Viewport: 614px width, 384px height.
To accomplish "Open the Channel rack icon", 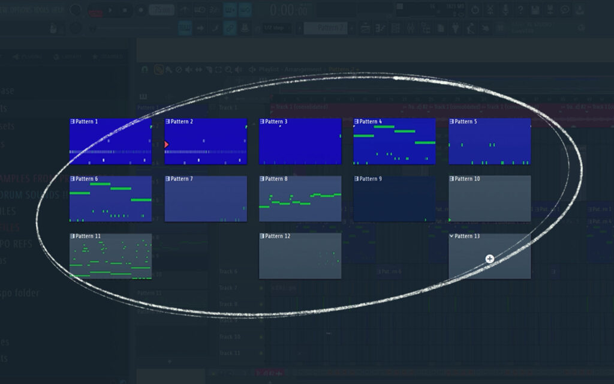I will pyautogui.click(x=396, y=27).
